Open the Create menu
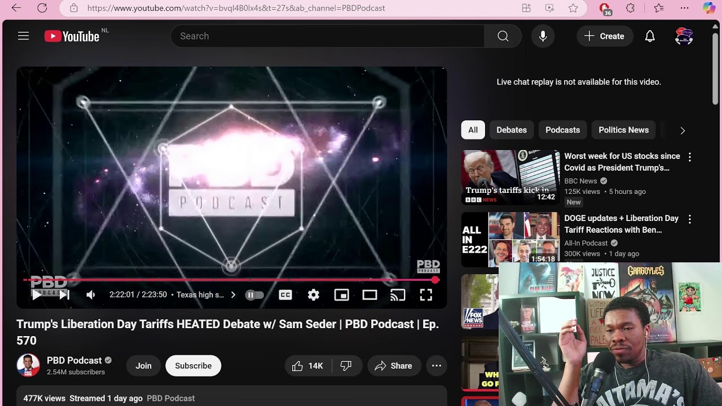 click(x=604, y=36)
